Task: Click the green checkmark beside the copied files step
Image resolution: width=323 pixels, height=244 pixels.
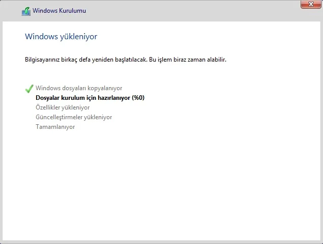Action: pos(29,89)
